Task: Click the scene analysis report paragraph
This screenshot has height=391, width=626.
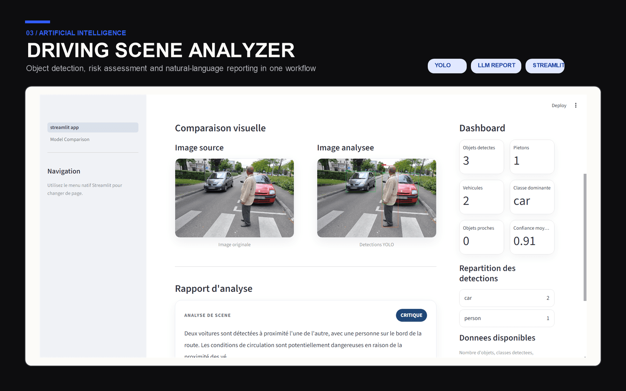Action: point(303,344)
